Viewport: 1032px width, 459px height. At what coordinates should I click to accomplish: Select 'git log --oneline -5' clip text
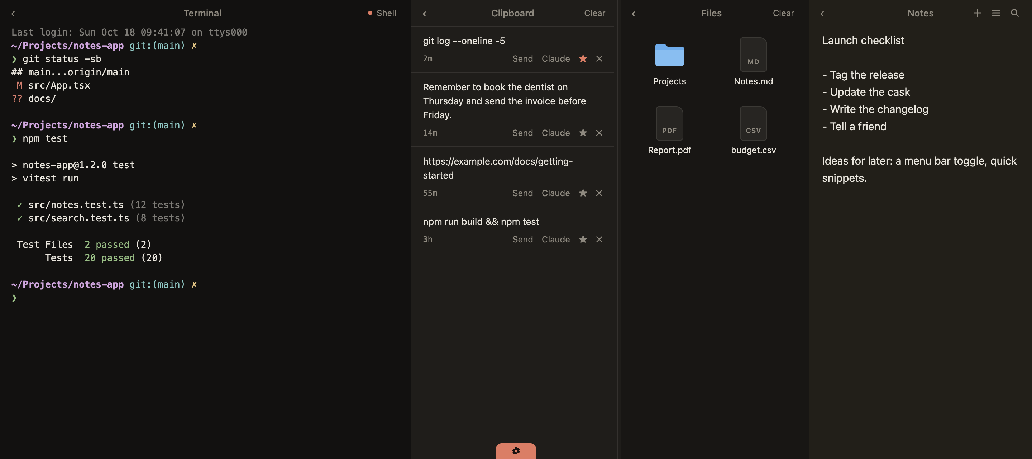tap(464, 41)
